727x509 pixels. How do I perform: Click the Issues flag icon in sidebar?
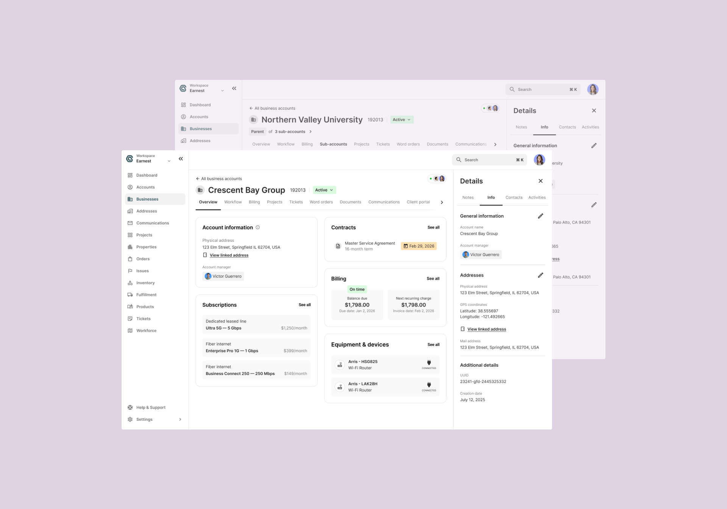pyautogui.click(x=130, y=271)
